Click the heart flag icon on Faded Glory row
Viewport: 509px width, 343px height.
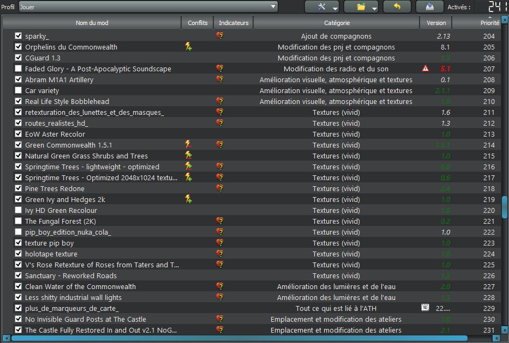pos(220,69)
